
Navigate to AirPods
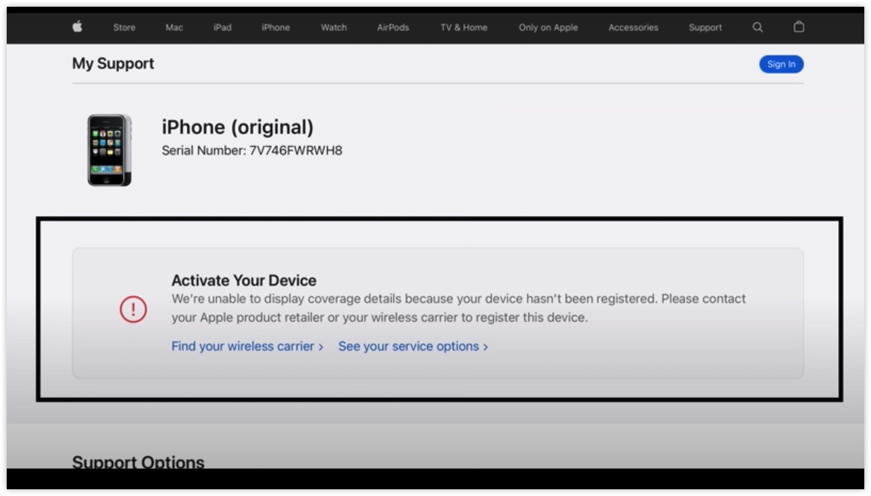393,27
